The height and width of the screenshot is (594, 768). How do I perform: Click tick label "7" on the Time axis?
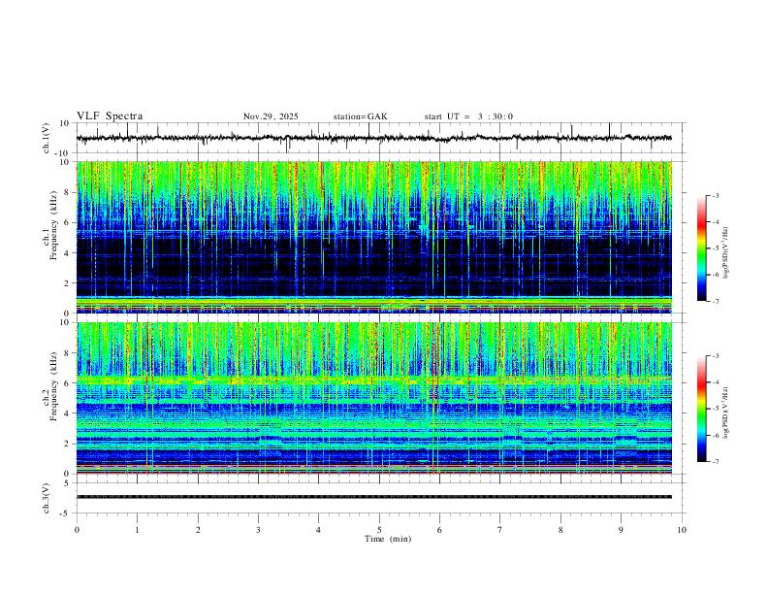tap(500, 530)
